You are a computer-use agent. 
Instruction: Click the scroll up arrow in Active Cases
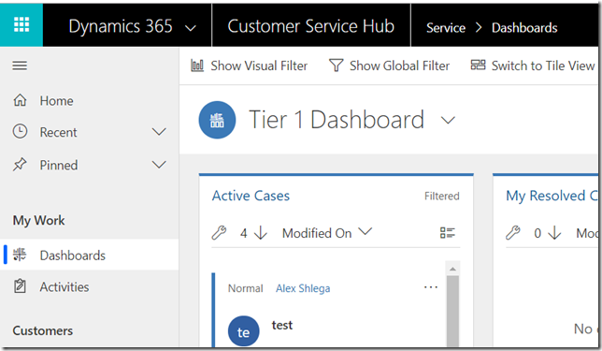pyautogui.click(x=452, y=269)
